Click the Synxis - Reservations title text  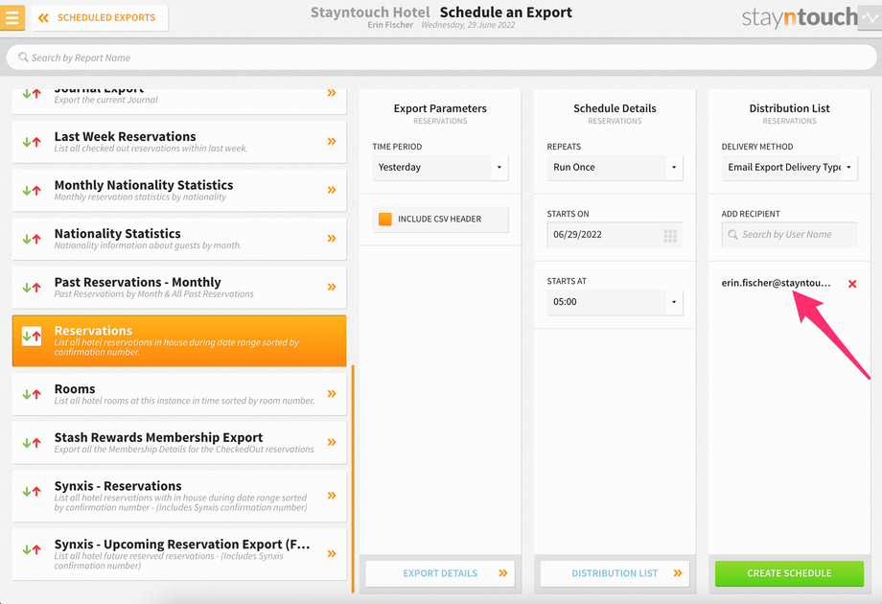pos(118,486)
